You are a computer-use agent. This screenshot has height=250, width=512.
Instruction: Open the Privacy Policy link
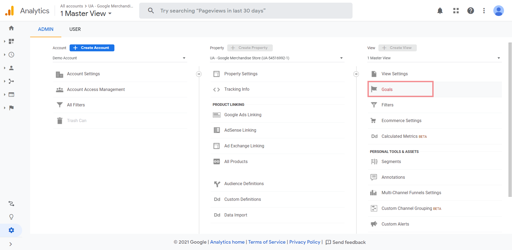305,242
